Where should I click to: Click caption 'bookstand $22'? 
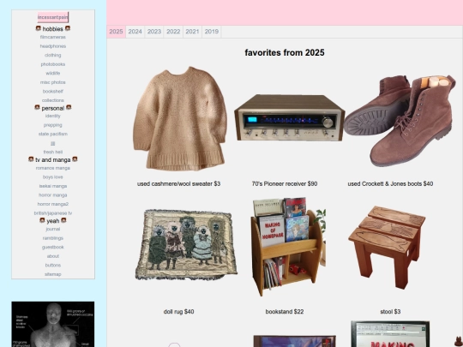click(285, 312)
